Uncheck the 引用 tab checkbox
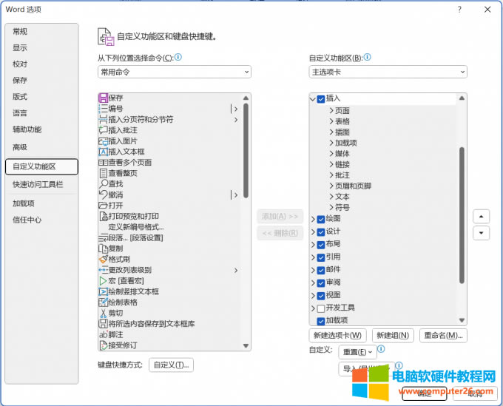 (x=321, y=257)
